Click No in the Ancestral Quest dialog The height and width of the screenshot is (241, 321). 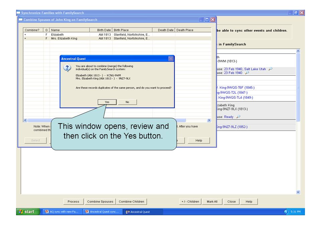[127, 102]
